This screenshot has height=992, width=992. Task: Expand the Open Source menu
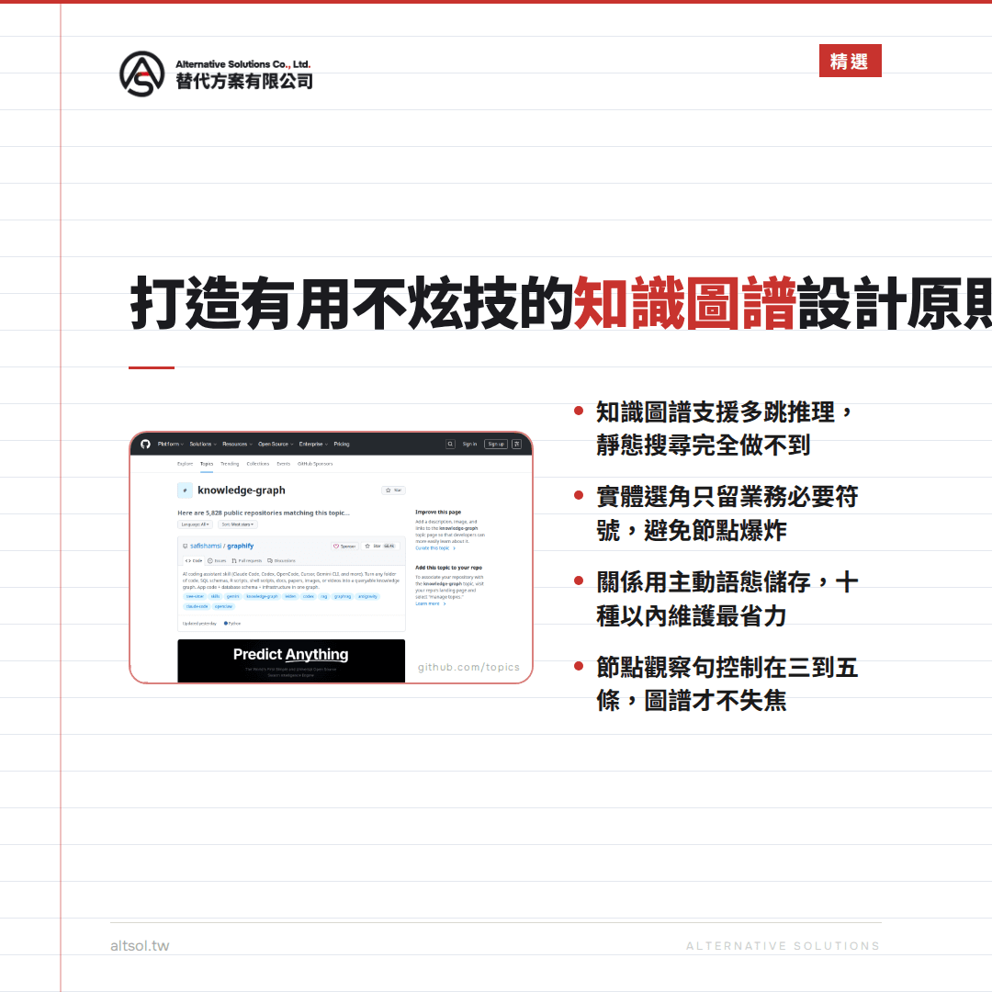point(276,445)
